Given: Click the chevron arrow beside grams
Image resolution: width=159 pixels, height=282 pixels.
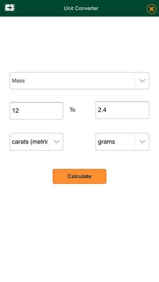Looking at the screenshot, I should [x=142, y=142].
